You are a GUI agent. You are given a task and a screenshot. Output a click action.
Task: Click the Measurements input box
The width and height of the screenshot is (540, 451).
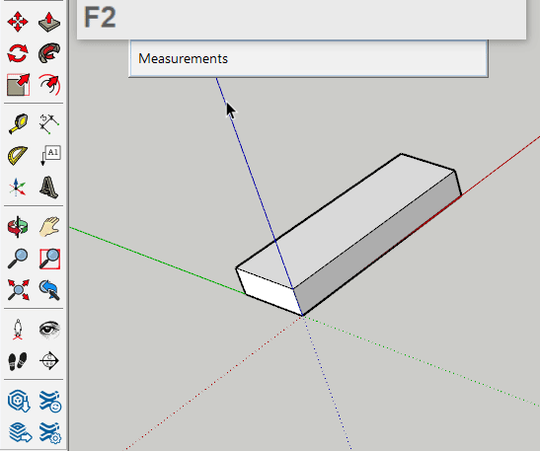coord(308,58)
